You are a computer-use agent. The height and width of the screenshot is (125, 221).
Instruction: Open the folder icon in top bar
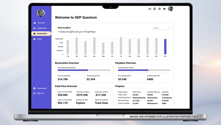point(150,9)
